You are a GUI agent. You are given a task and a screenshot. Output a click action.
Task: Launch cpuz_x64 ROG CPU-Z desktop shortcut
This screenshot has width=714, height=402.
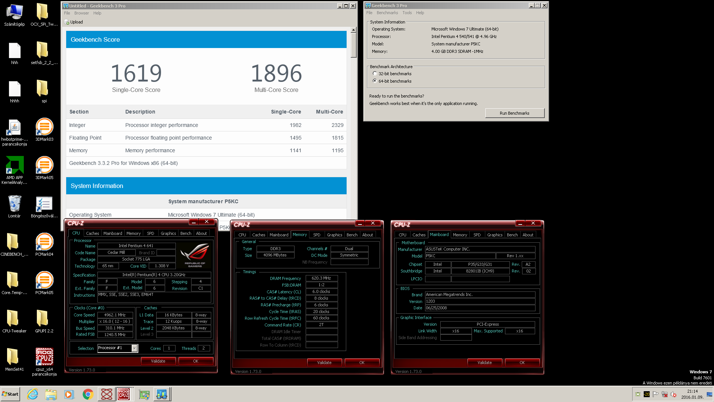coord(44,362)
